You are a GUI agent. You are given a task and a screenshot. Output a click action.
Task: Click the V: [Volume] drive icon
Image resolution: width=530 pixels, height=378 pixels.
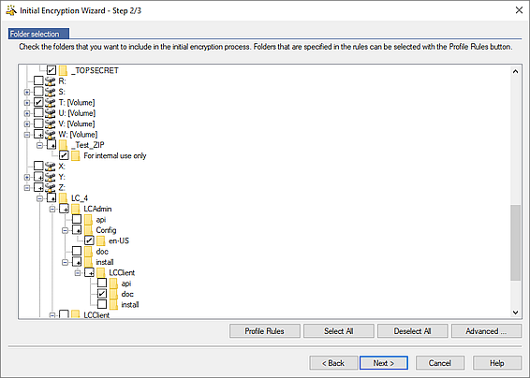pos(51,124)
